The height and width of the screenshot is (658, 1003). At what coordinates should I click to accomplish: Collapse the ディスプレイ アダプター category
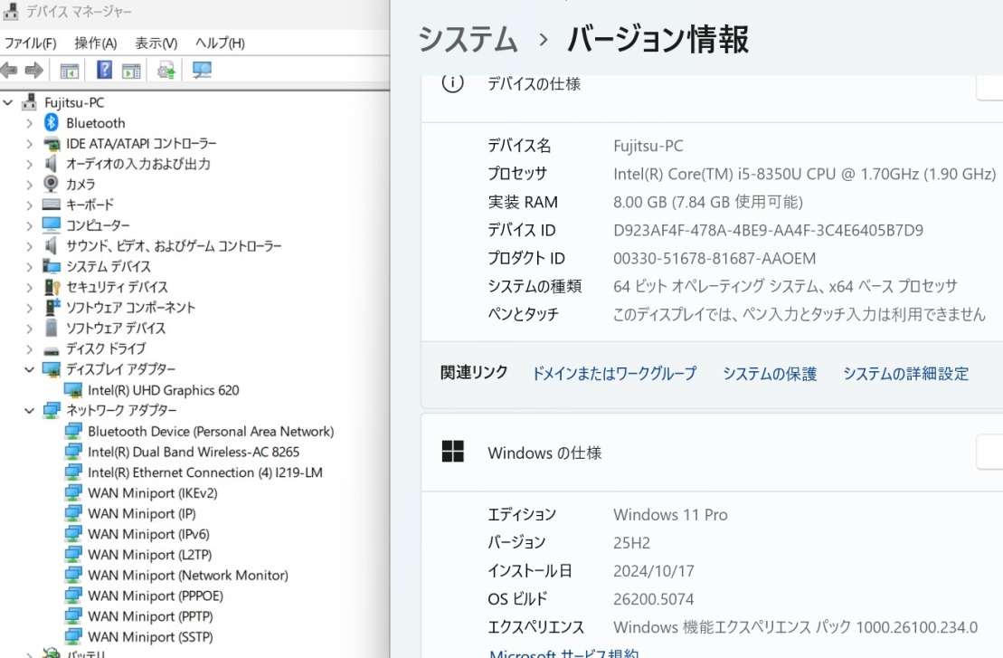pos(30,369)
